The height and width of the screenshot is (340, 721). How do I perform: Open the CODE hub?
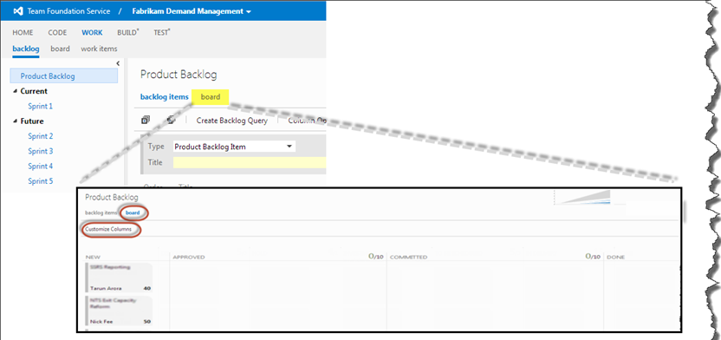tap(57, 33)
